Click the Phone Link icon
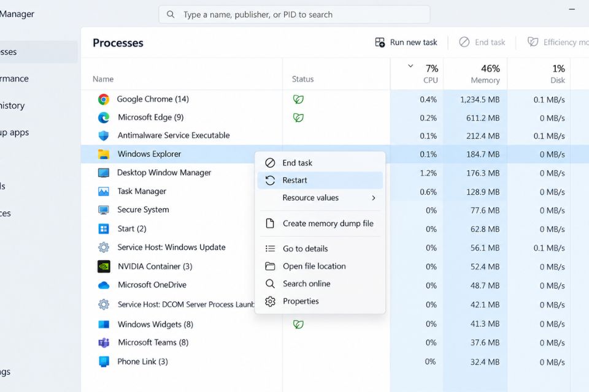The height and width of the screenshot is (392, 589). tap(104, 361)
